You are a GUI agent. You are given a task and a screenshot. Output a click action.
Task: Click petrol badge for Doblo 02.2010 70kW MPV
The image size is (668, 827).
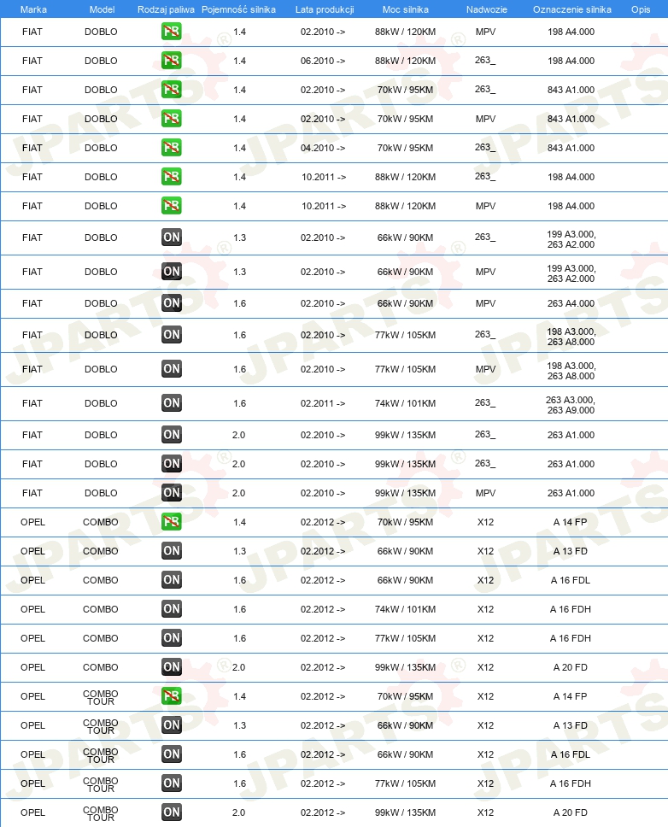[172, 118]
